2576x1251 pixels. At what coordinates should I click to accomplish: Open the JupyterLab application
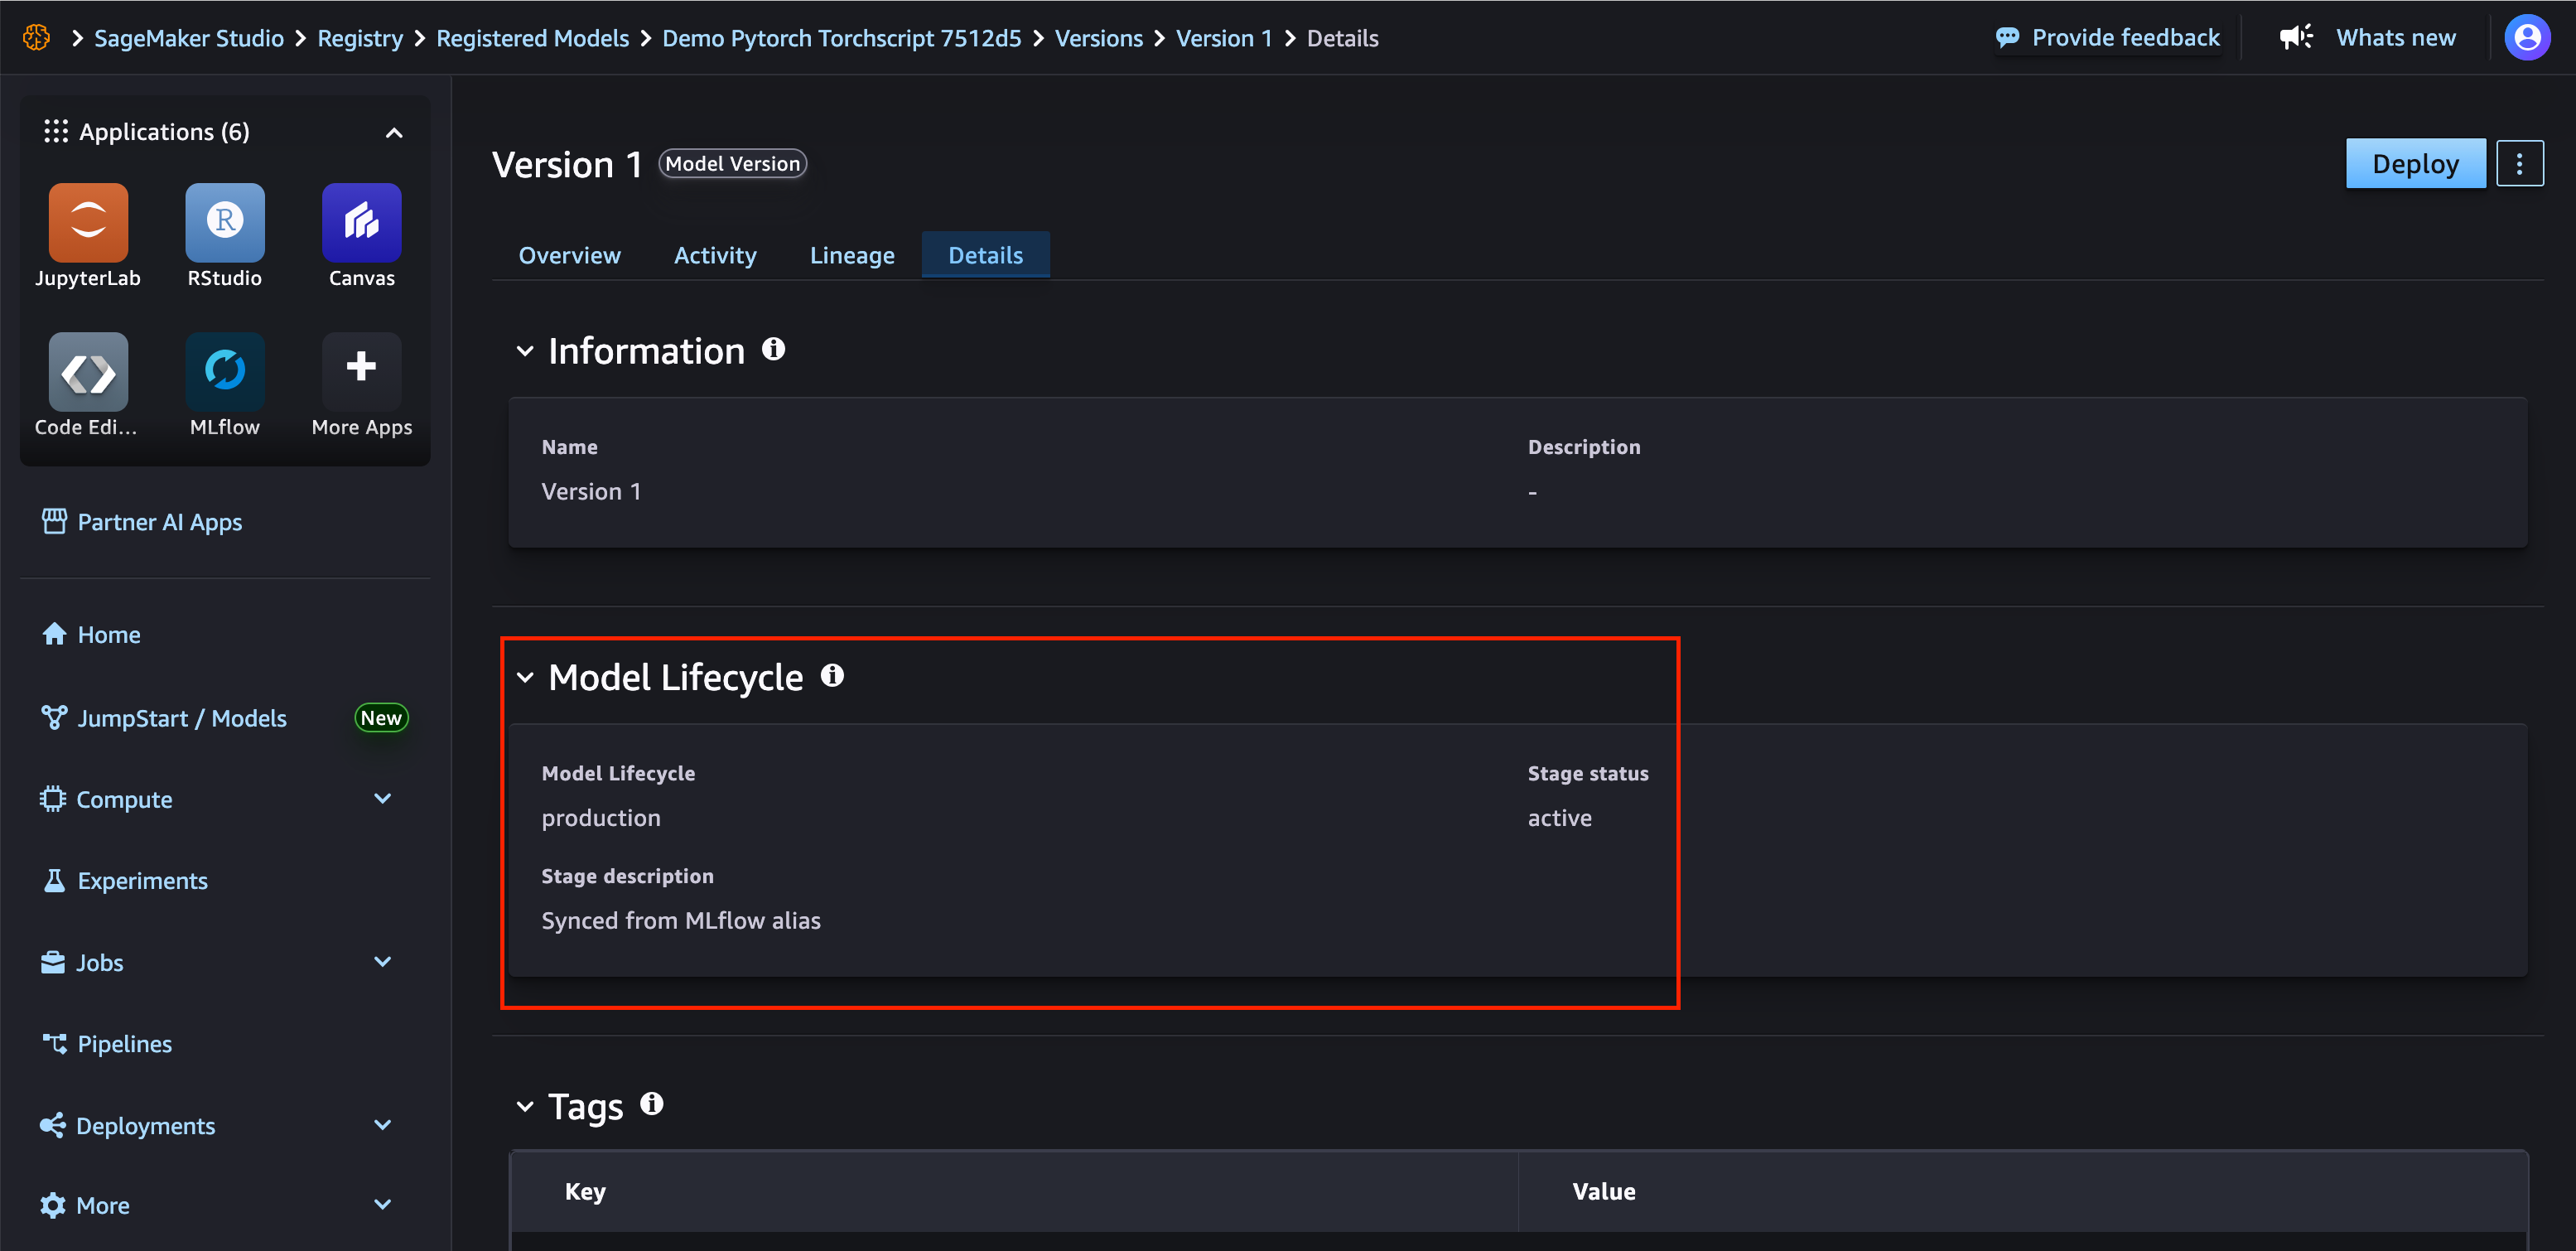(x=88, y=222)
